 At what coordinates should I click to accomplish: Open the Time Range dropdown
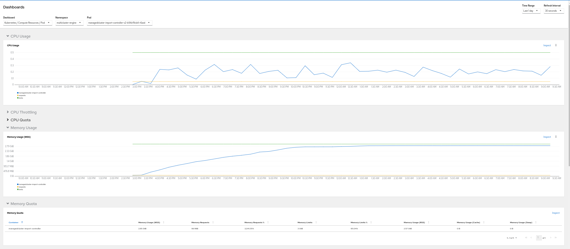(x=531, y=11)
